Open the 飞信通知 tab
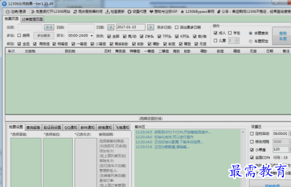Viewport: 291px width, 187px height. pyautogui.click(x=122, y=128)
